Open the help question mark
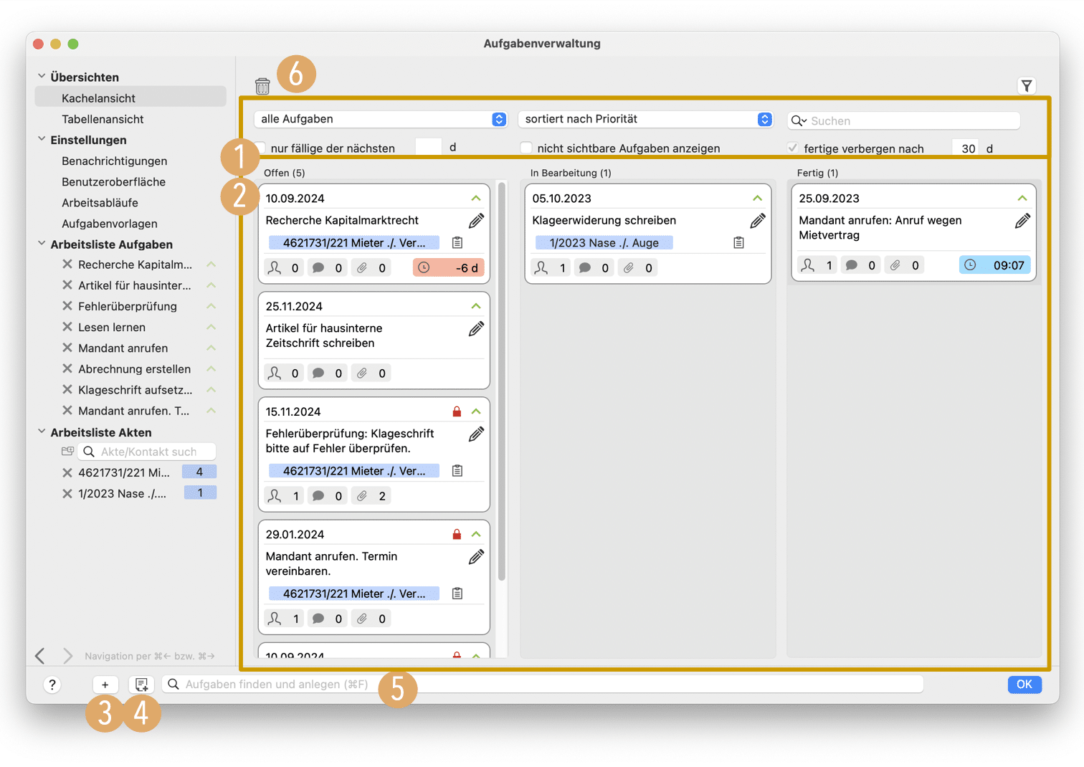1084x767 pixels. click(52, 685)
